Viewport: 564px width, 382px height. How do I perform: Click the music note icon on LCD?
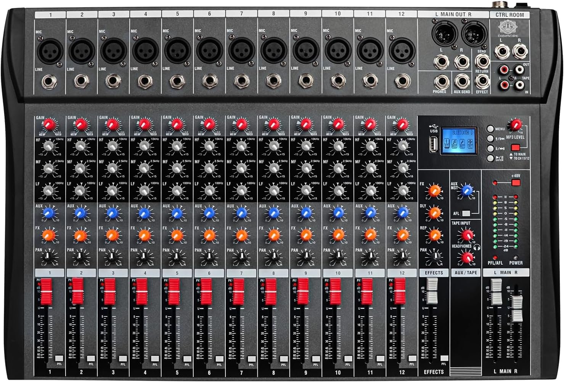tap(455, 144)
